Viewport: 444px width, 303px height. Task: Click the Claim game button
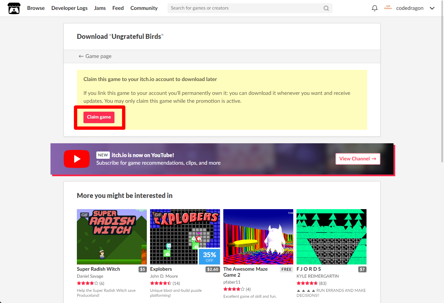pyautogui.click(x=99, y=117)
